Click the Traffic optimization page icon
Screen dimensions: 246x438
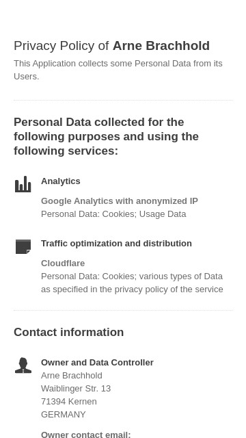tap(23, 246)
